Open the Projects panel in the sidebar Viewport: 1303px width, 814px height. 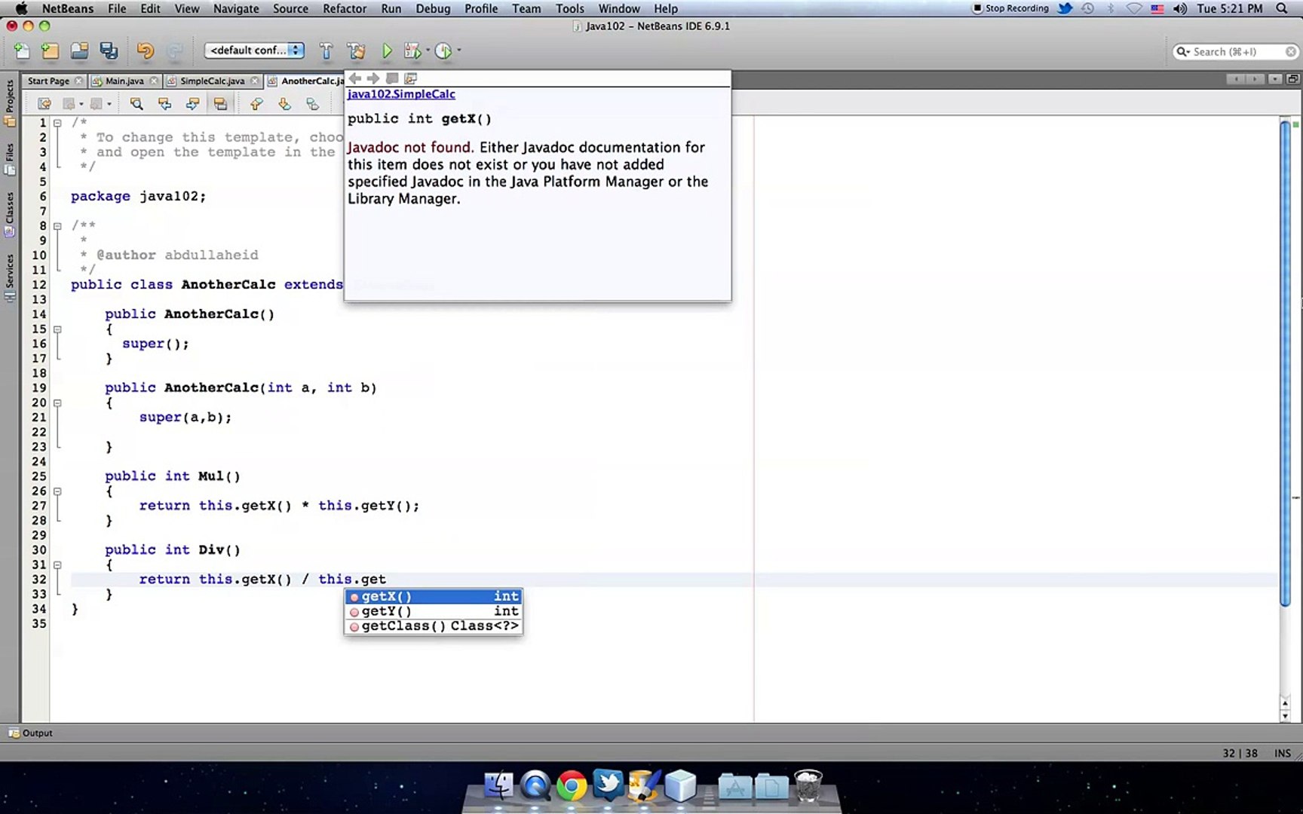[x=10, y=98]
